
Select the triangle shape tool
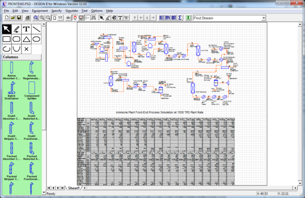[x=27, y=39]
